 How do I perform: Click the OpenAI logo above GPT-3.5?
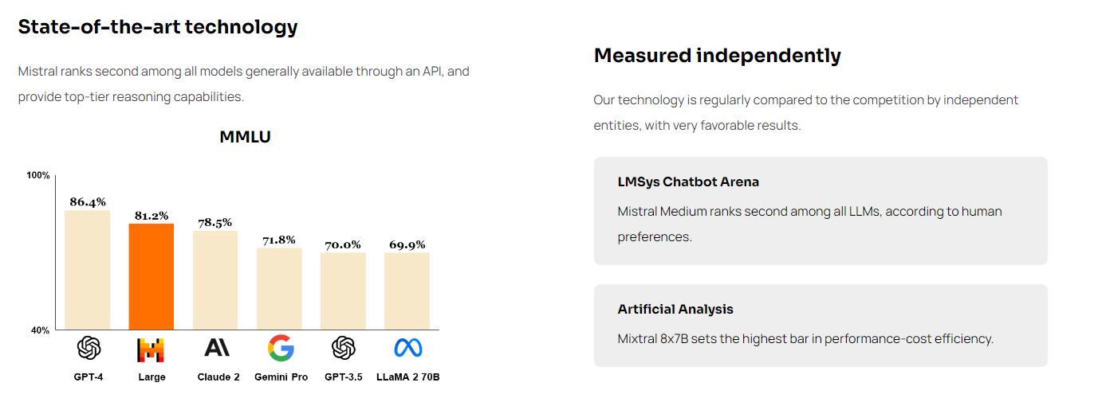(343, 348)
